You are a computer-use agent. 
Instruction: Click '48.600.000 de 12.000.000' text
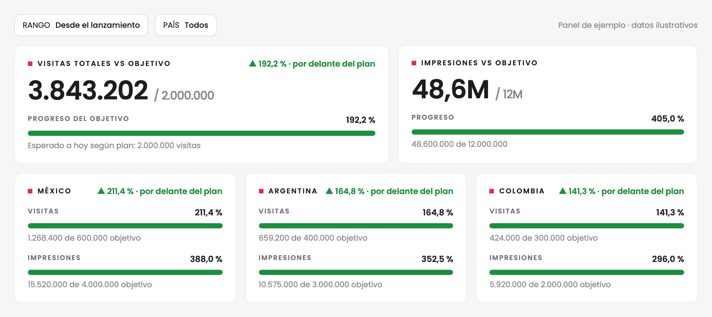(460, 144)
